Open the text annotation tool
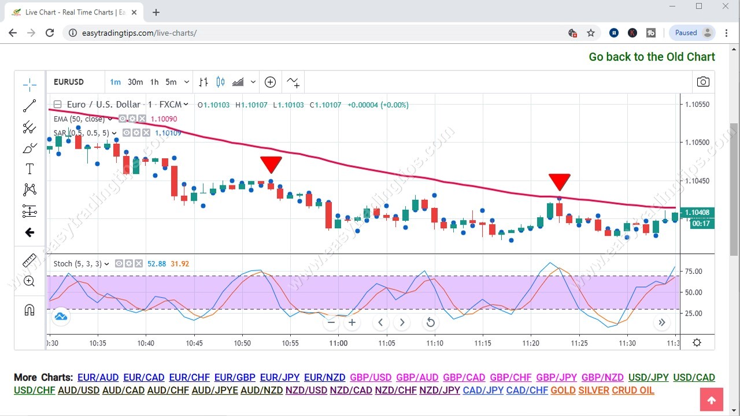The image size is (740, 416). coord(29,169)
